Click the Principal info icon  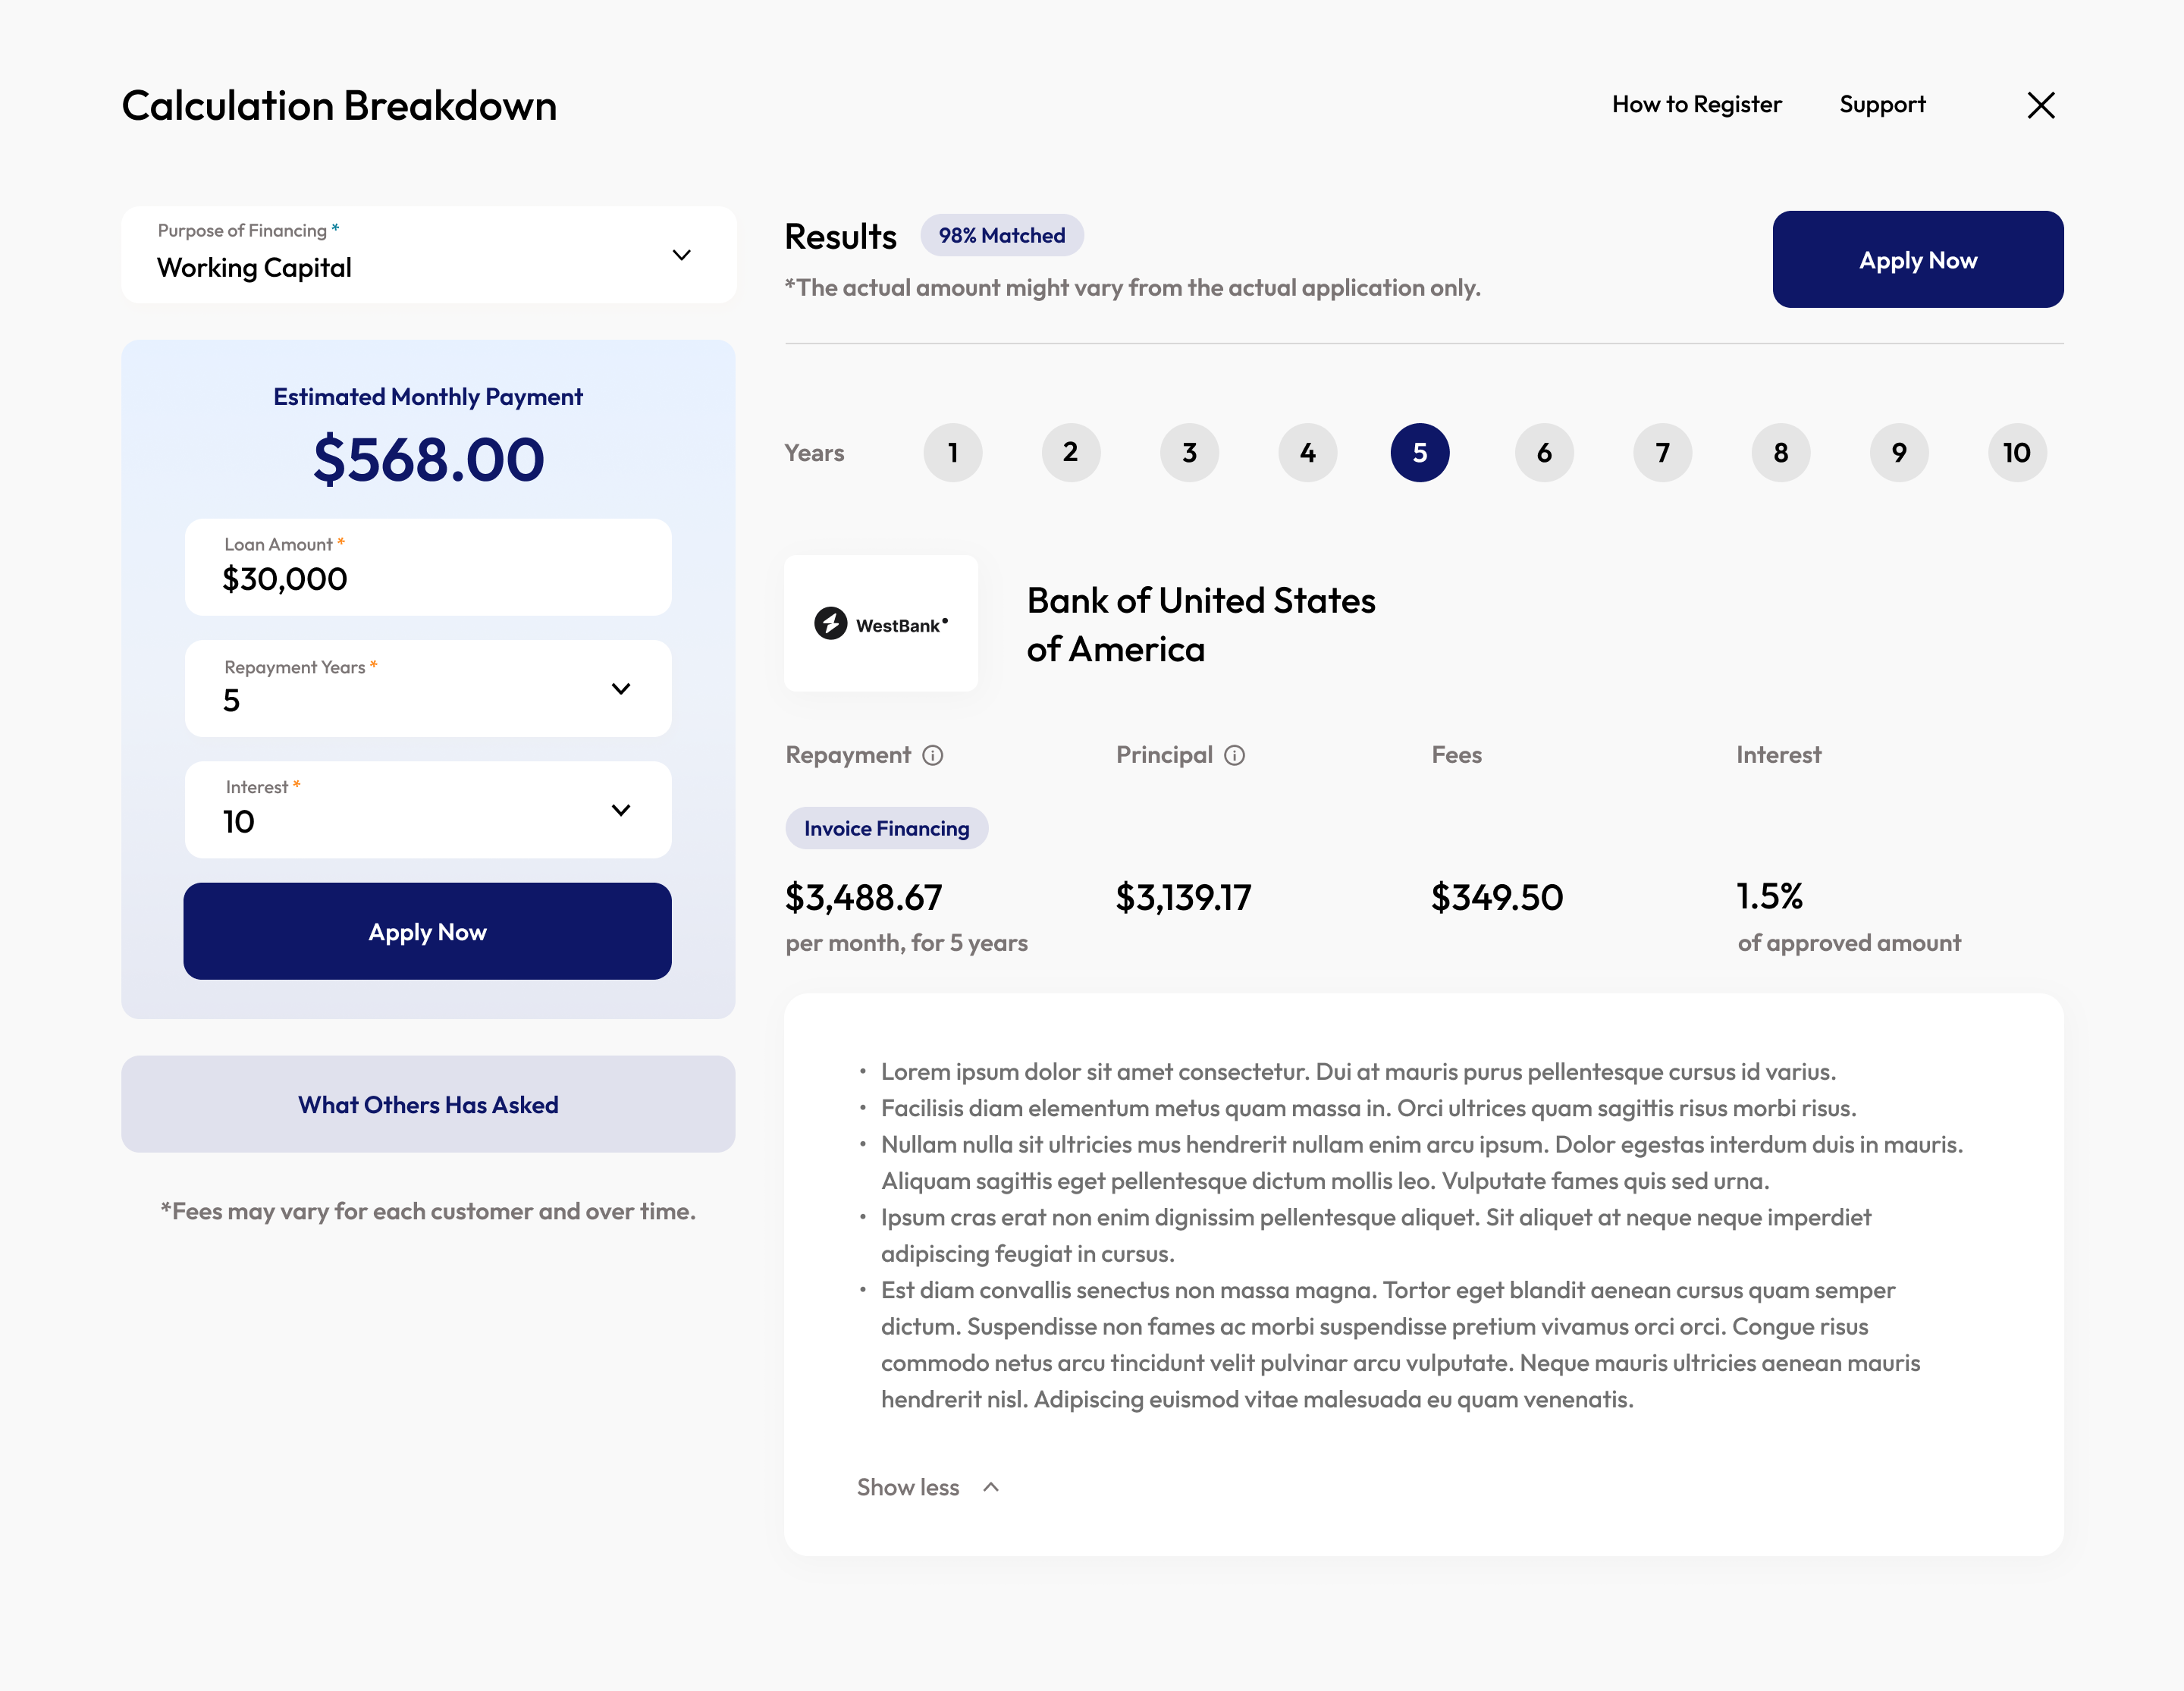[x=1234, y=755]
